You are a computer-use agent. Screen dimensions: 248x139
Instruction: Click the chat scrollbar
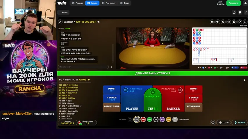tap(113, 53)
